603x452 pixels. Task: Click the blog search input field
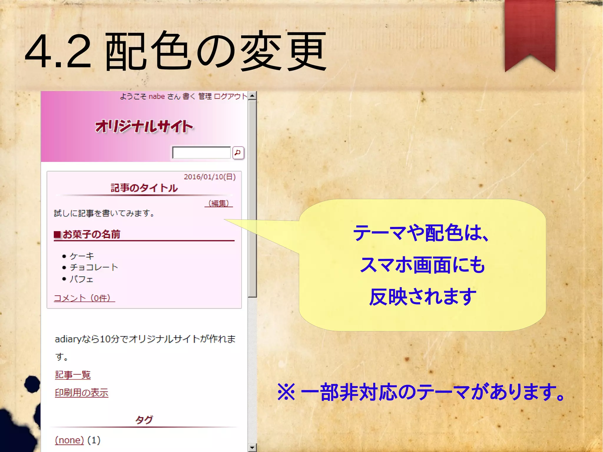tap(201, 153)
